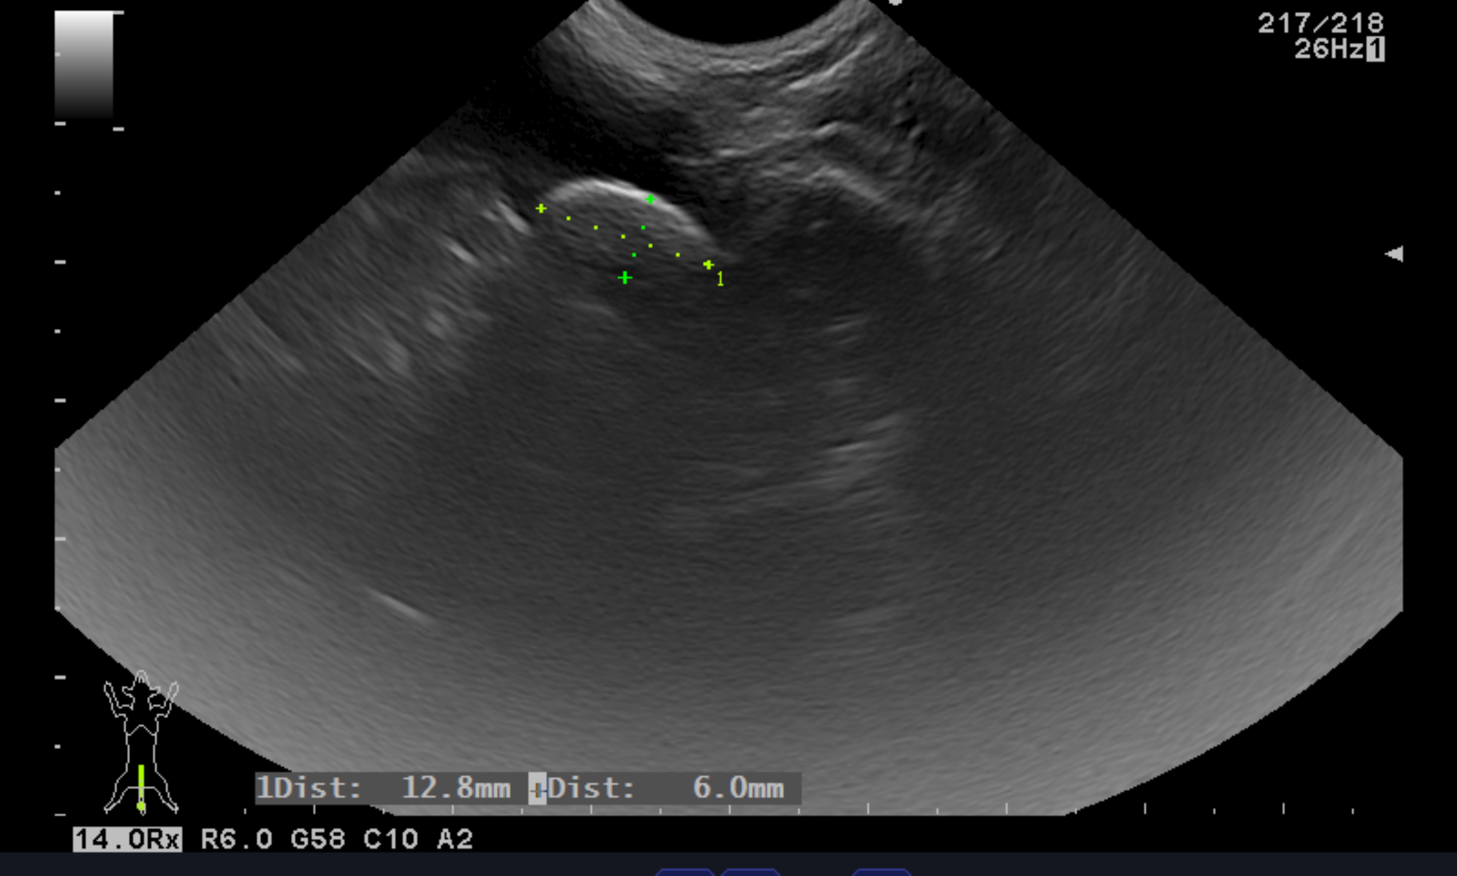Viewport: 1457px width, 876px height.
Task: Click caliper label number 1
Action: 720,278
